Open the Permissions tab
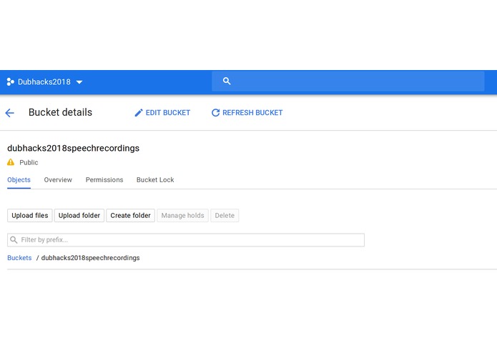The image size is (497, 353). [104, 180]
